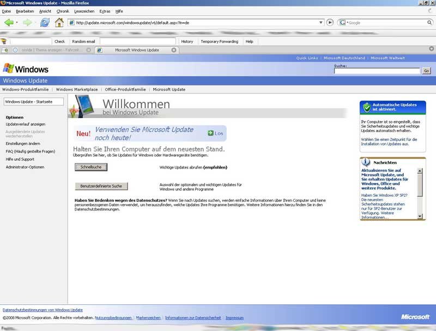The image size is (436, 331).
Task: Open History in the extension toolbar
Action: click(187, 41)
